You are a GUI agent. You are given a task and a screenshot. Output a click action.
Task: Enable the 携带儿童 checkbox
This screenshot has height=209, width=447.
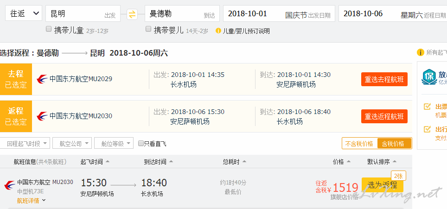pos(49,29)
